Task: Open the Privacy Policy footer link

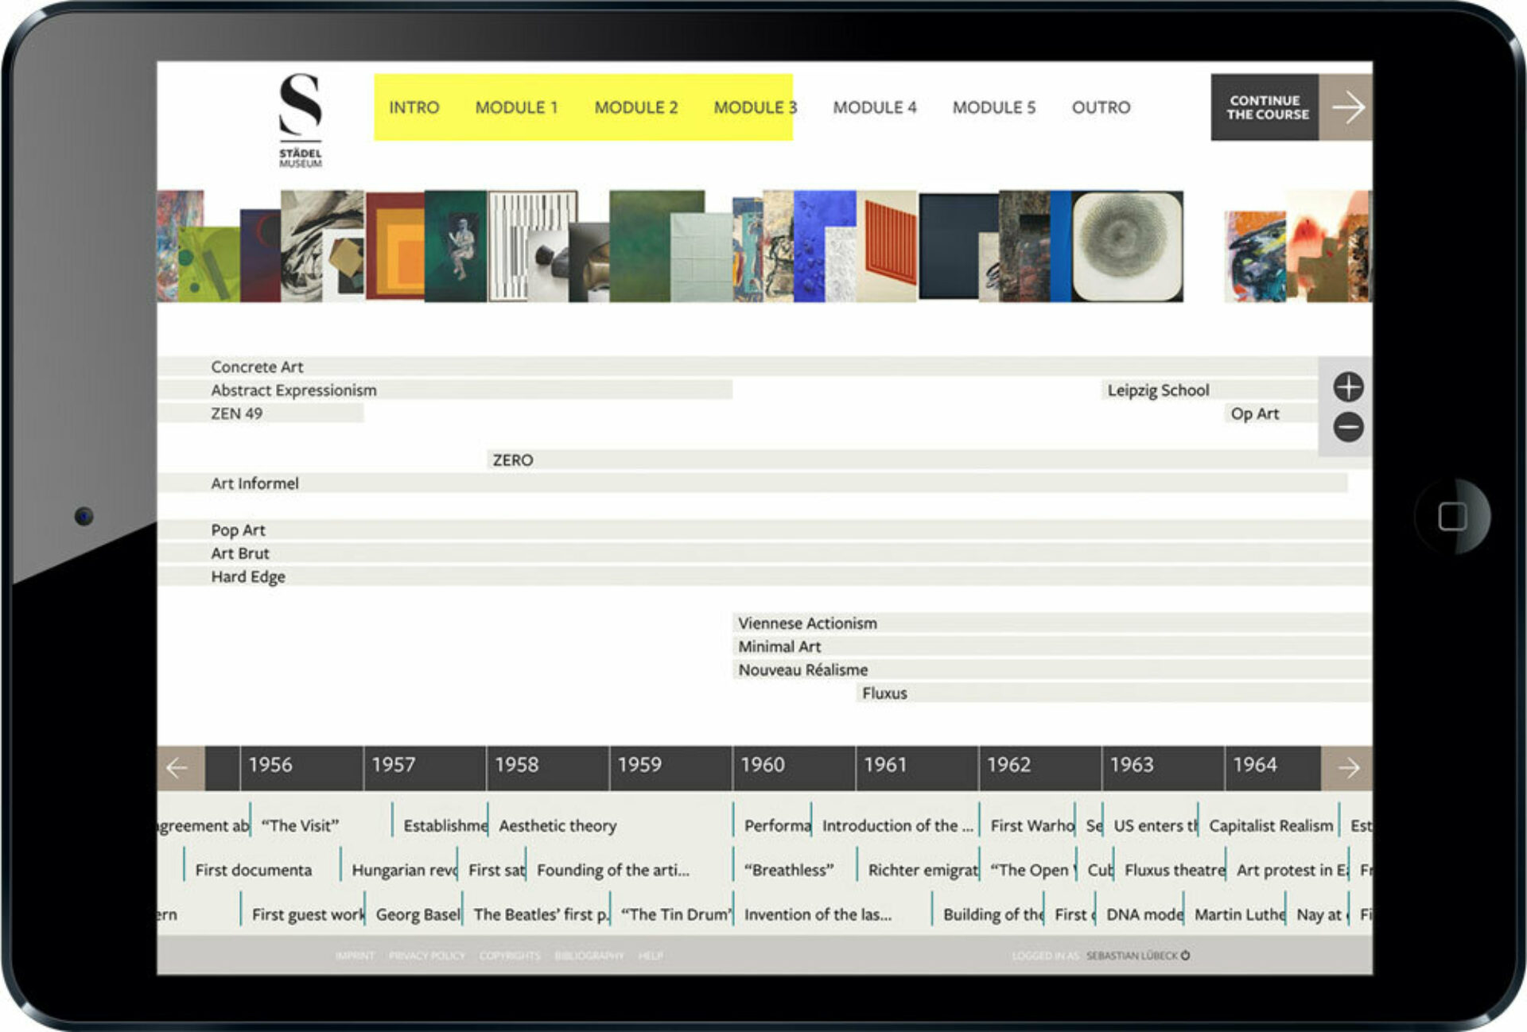Action: coord(427,956)
